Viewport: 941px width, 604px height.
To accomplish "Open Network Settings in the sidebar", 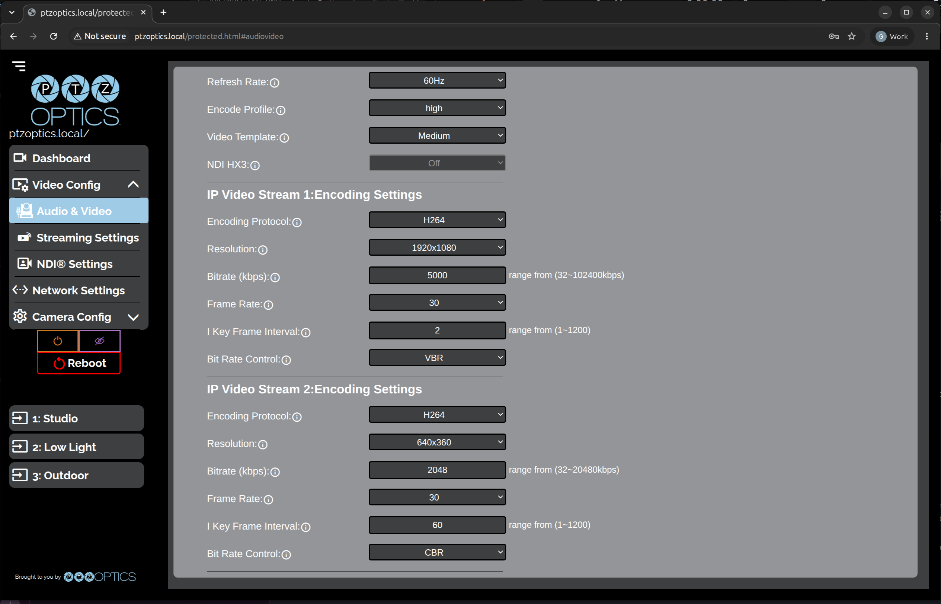I will (79, 290).
